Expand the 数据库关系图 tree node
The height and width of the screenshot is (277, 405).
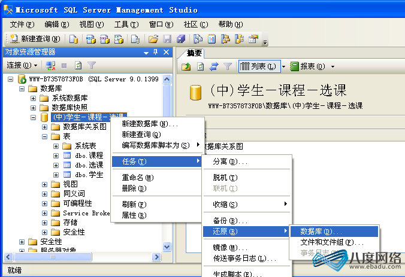(x=45, y=127)
